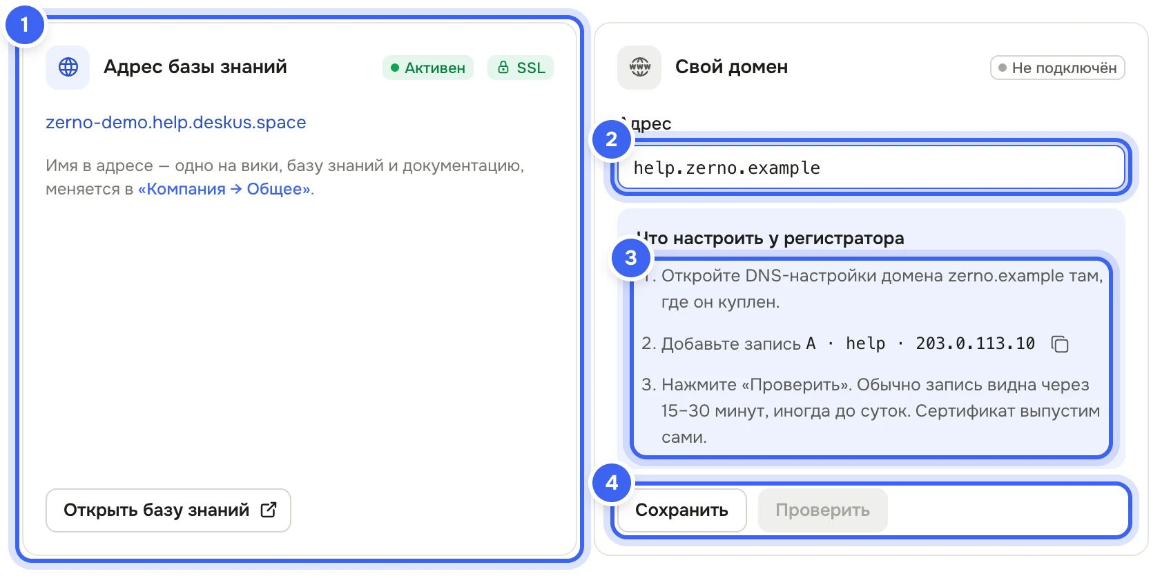Click step 3 text starting with Нажмите «Проверить»
The height and width of the screenshot is (578, 1171).
[880, 410]
